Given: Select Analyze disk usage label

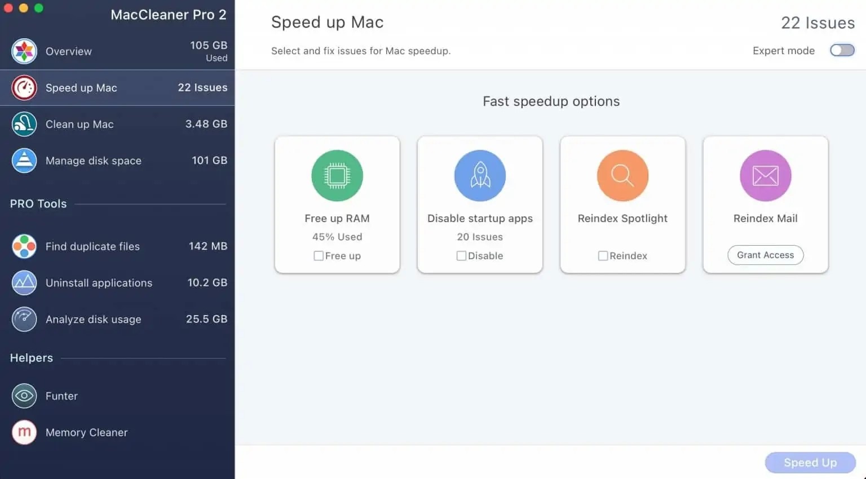Looking at the screenshot, I should [x=94, y=319].
